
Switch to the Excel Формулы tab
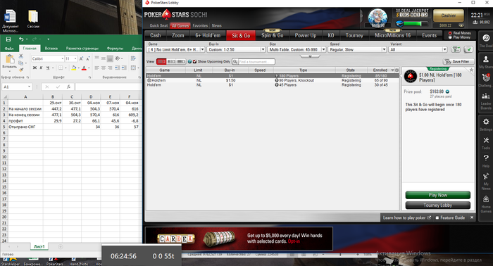tap(115, 49)
